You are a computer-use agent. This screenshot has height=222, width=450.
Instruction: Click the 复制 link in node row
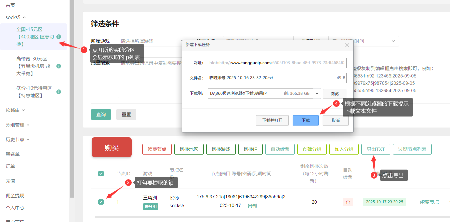click(x=252, y=206)
